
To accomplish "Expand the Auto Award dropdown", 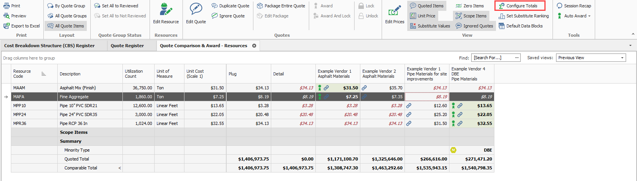I will click(x=589, y=16).
